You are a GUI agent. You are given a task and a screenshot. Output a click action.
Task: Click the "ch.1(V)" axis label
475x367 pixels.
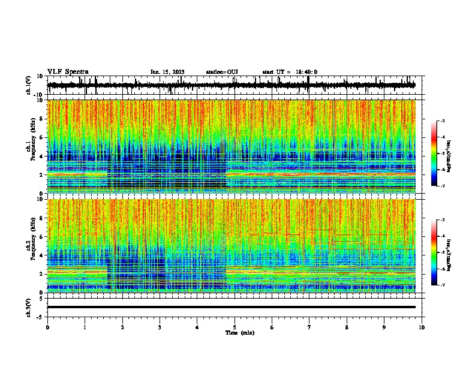coord(28,85)
